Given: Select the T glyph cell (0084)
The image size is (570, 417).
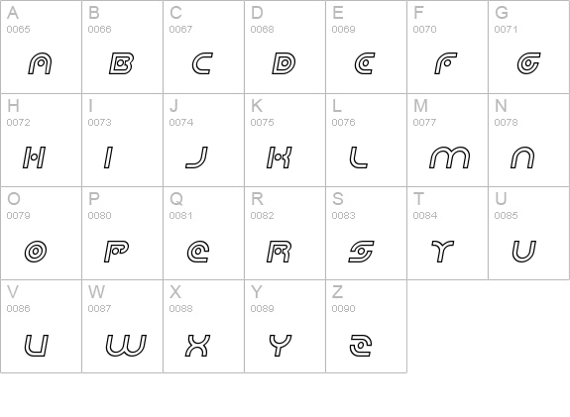Looking at the screenshot, I should [447, 233].
